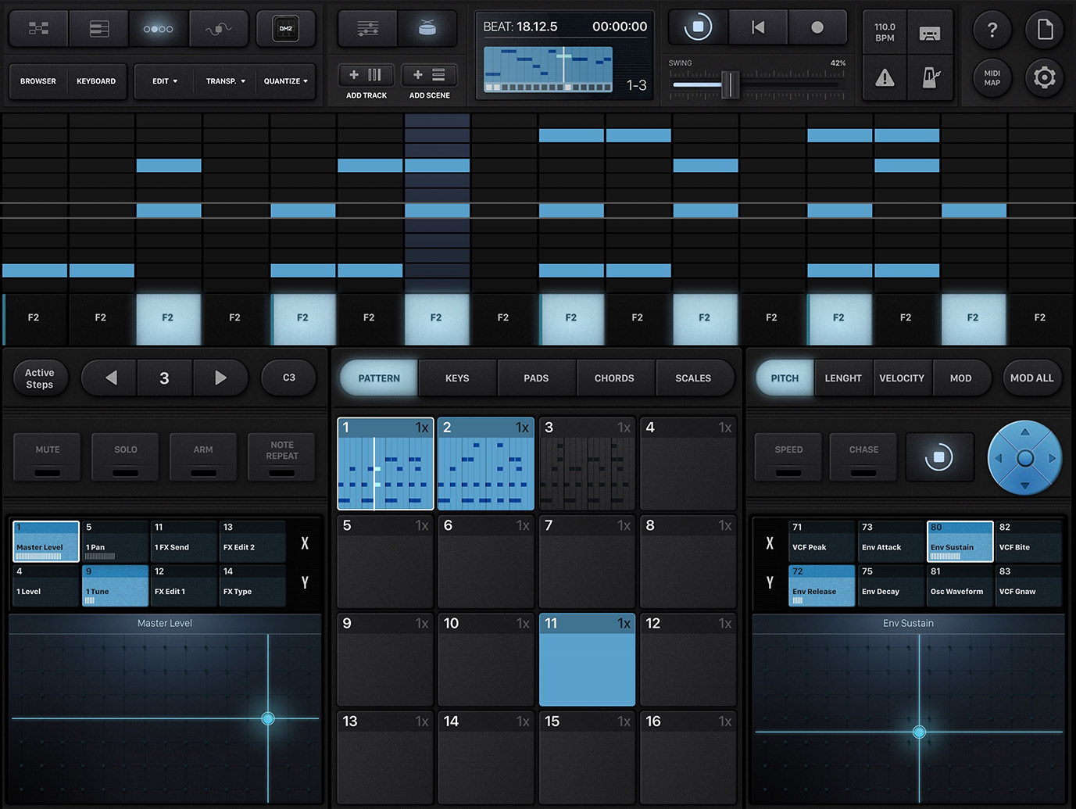
Task: Click the MOD ALL button
Action: 1031,378
